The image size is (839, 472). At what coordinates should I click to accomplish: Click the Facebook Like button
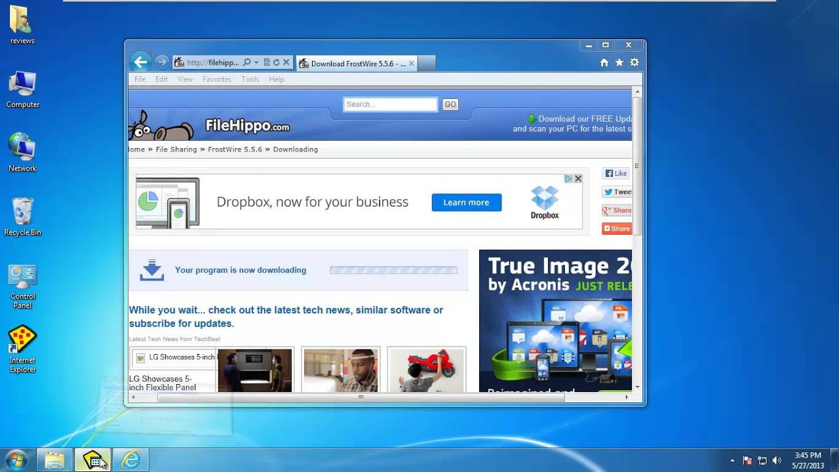[x=616, y=174]
